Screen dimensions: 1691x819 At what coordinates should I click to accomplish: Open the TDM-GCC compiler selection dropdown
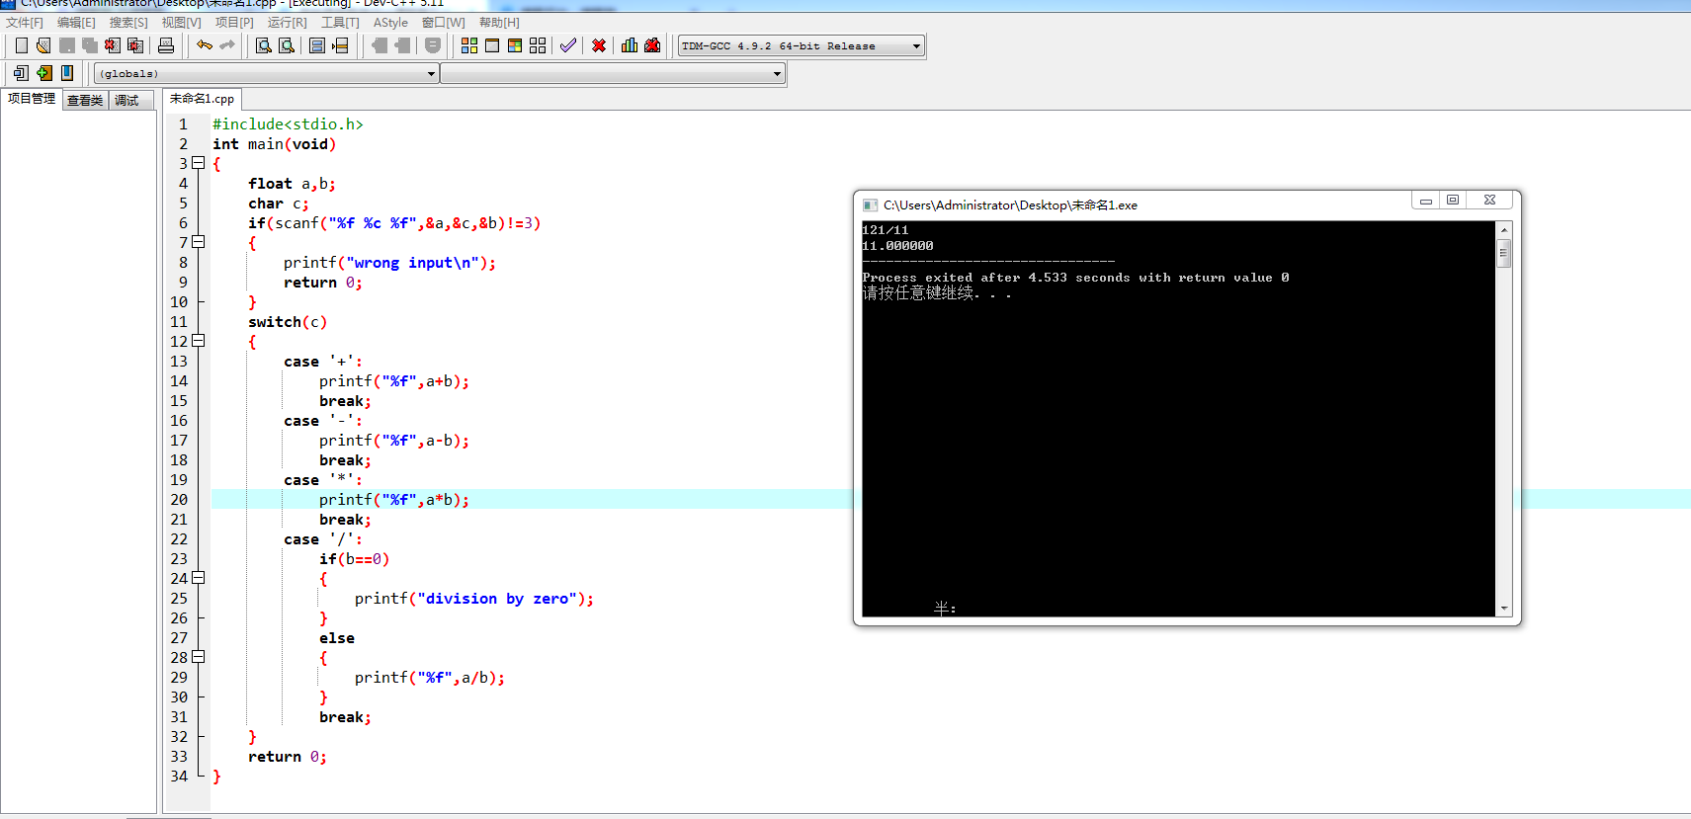click(x=801, y=45)
